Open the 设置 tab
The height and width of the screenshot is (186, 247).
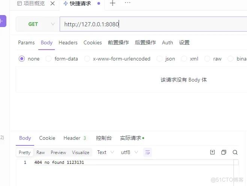coord(184,42)
